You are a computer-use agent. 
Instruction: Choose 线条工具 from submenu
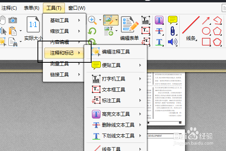[116, 149]
